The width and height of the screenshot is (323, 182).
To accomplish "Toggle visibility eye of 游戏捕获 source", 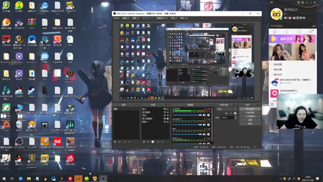I will (165, 112).
